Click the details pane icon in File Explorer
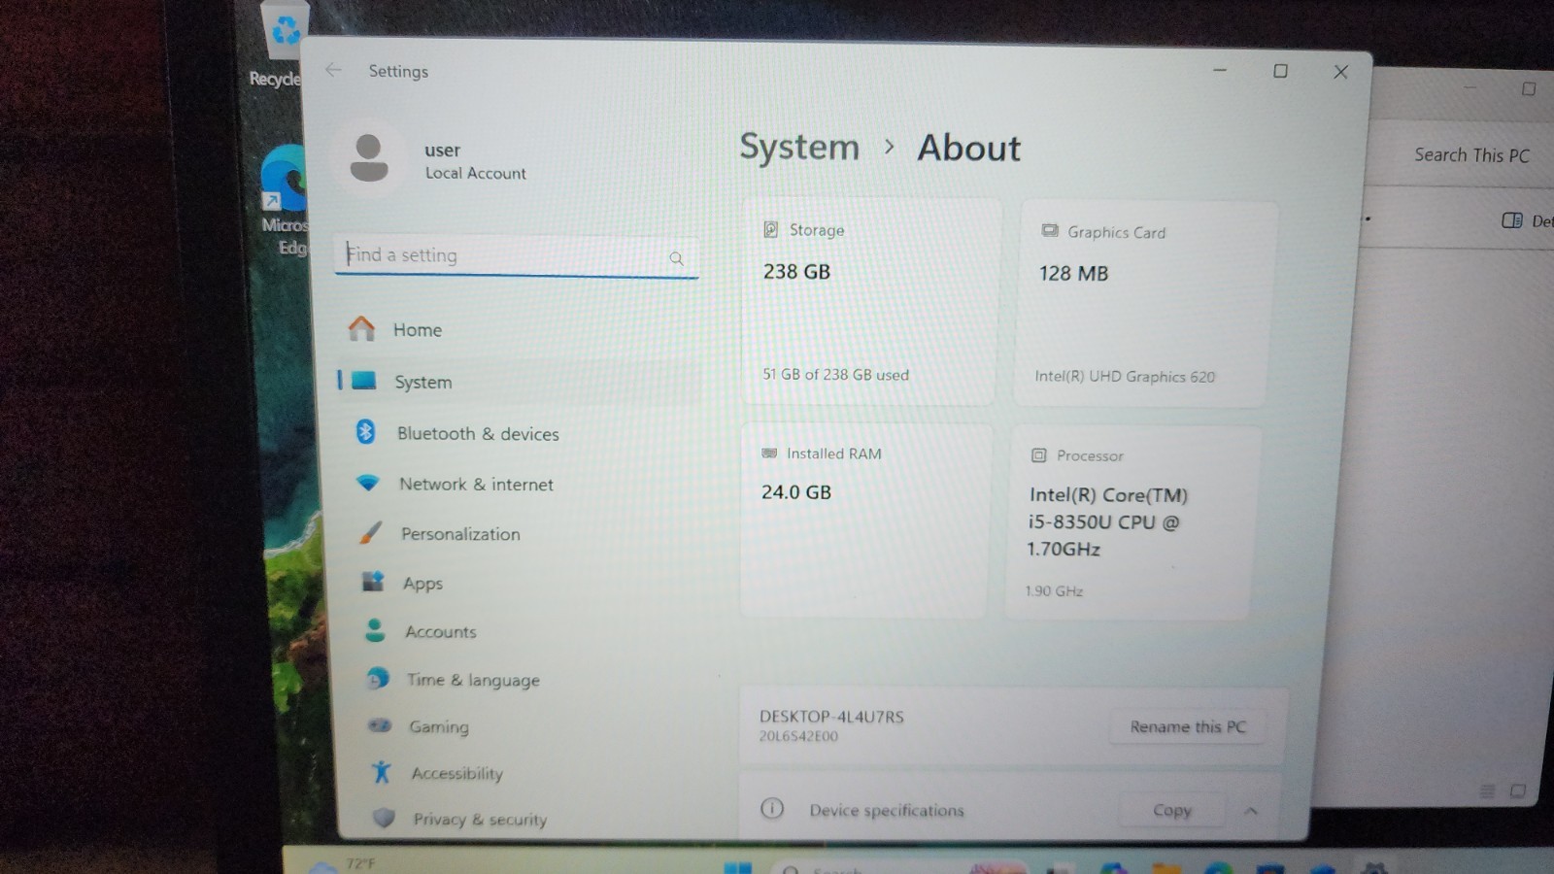This screenshot has width=1554, height=874. 1512,220
